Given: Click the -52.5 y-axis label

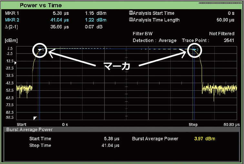Looking at the screenshot, I should coord(9,90).
